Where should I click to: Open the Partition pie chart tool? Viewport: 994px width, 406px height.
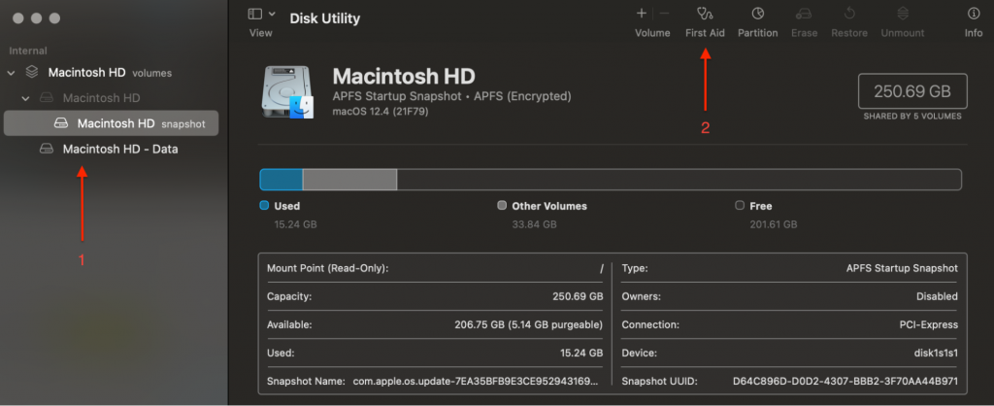point(757,14)
